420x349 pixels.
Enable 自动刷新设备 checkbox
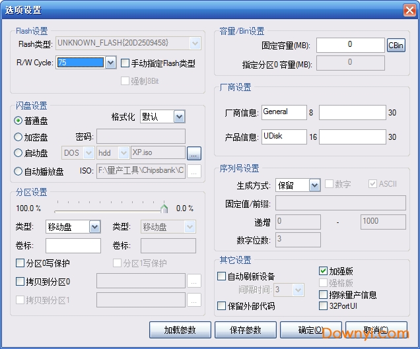click(x=222, y=276)
